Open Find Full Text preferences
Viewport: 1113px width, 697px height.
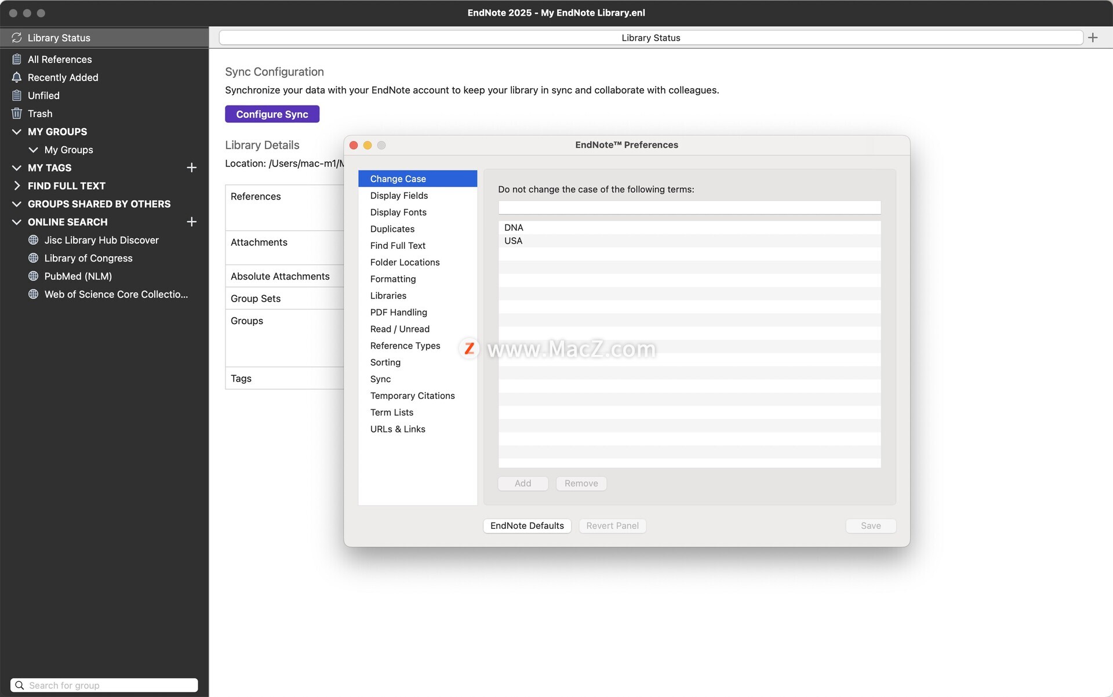pos(417,245)
